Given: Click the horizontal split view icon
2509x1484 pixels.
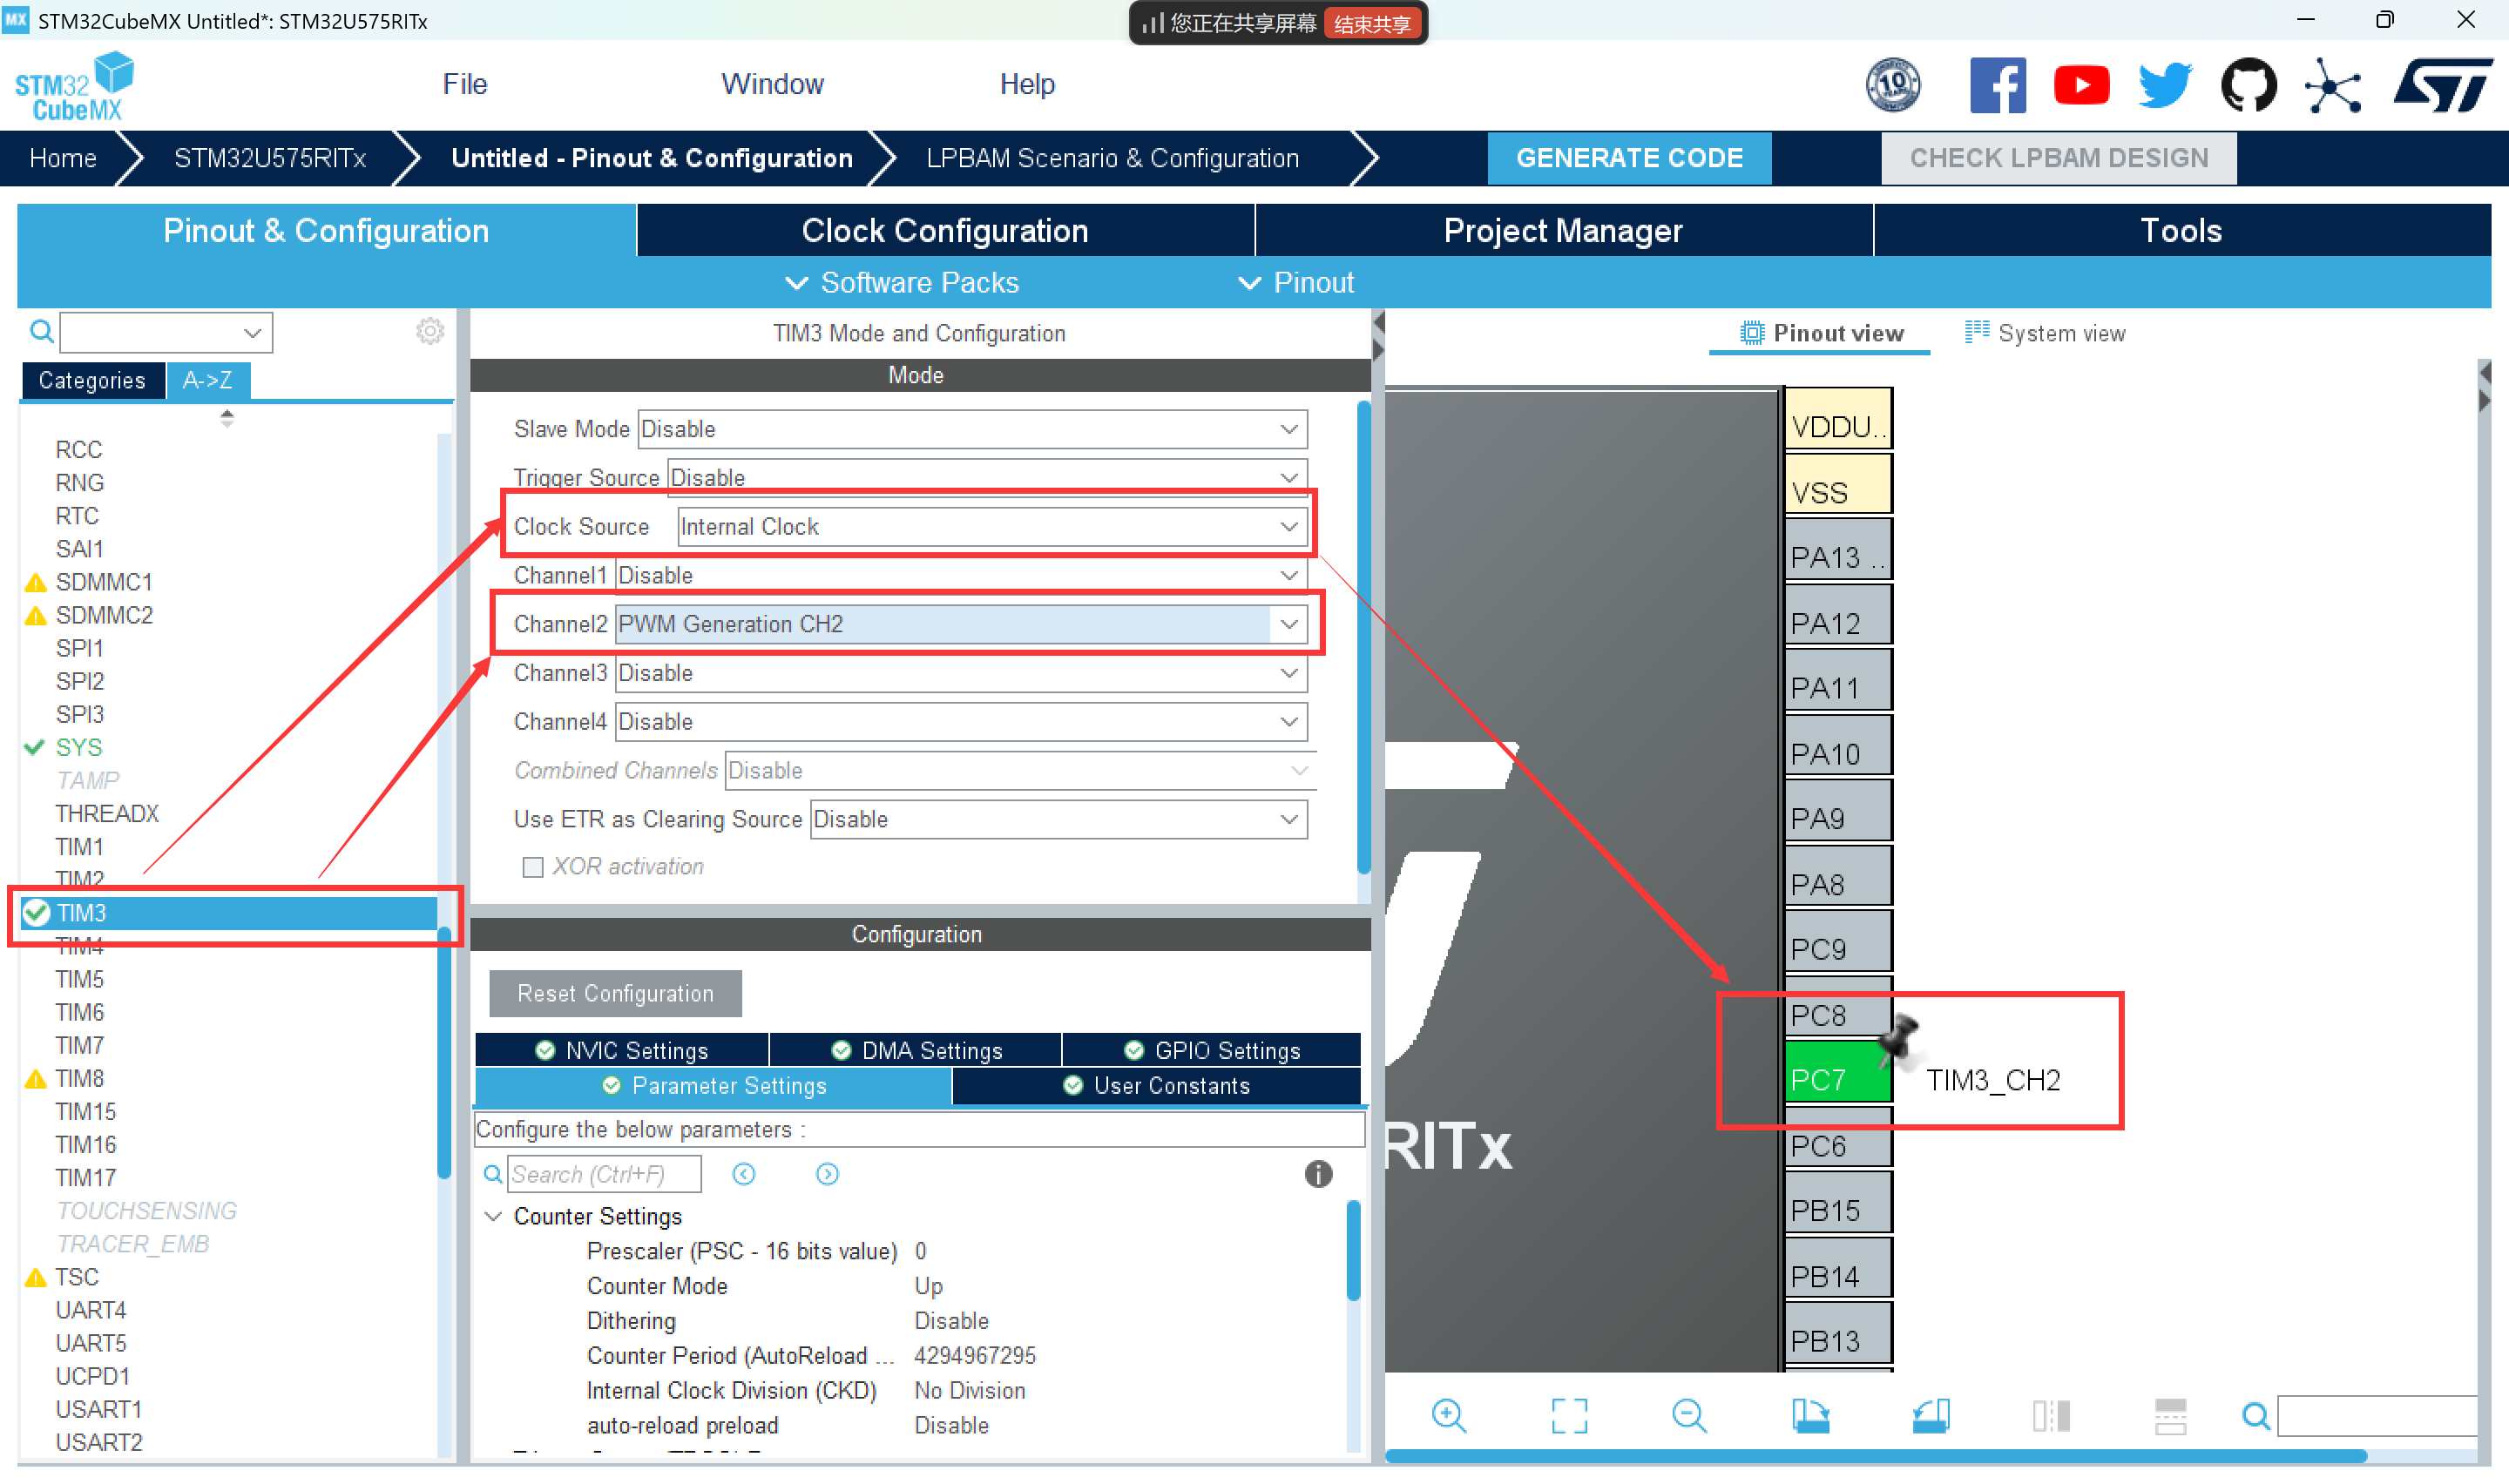Looking at the screenshot, I should click(x=2170, y=1416).
